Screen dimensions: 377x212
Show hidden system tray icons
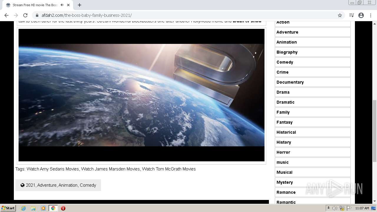pyautogui.click(x=328, y=208)
